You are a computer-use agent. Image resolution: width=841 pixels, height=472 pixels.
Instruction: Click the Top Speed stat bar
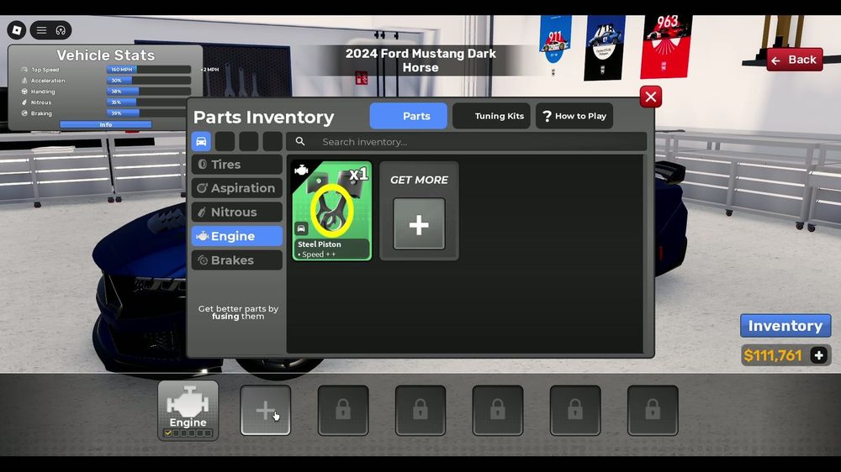[x=149, y=70]
